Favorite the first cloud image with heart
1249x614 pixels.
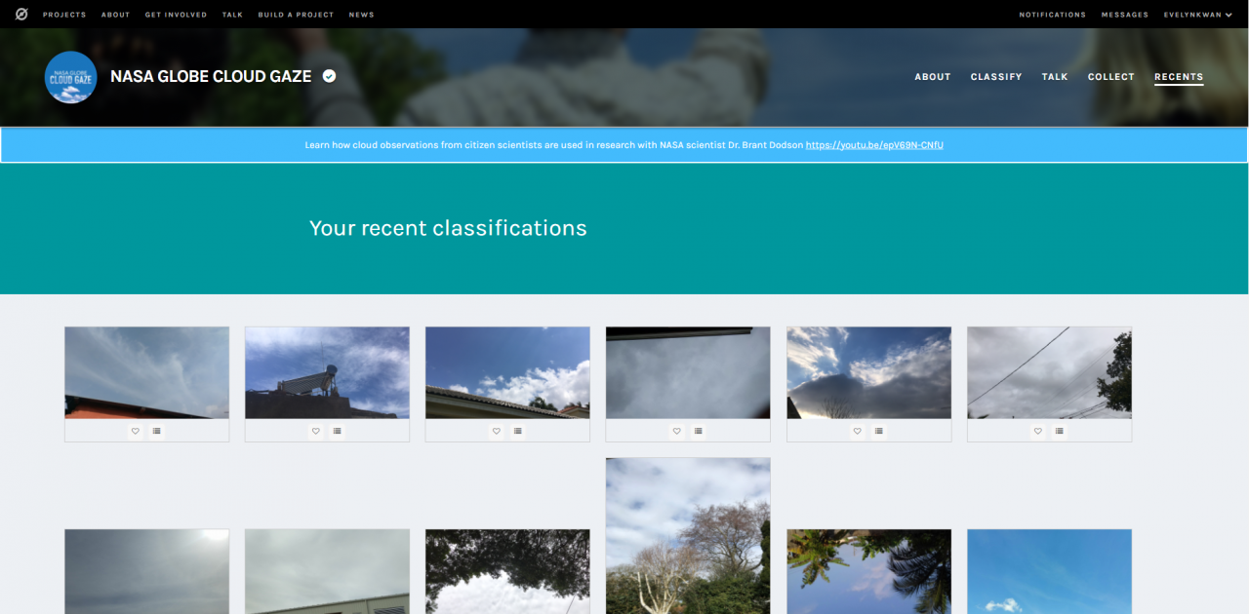point(136,431)
